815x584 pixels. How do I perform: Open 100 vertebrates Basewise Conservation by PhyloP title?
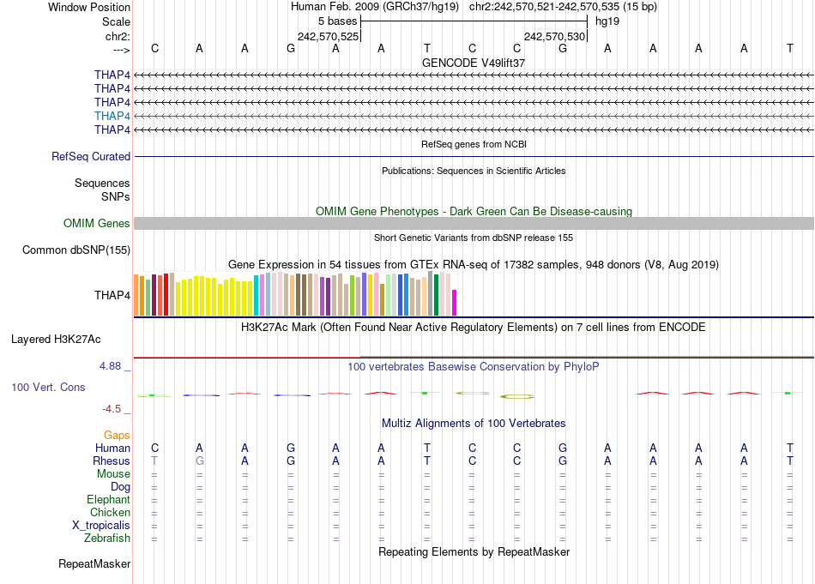coord(474,367)
